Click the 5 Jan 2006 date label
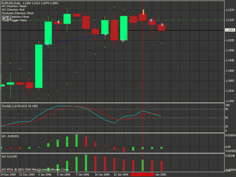This screenshot has width=236, height=177. tap(63, 174)
